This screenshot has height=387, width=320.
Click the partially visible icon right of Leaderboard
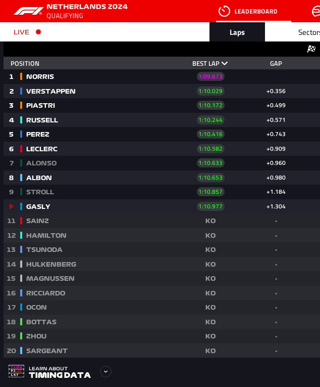[316, 11]
